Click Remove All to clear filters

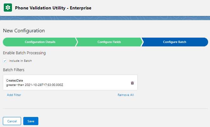(126, 95)
